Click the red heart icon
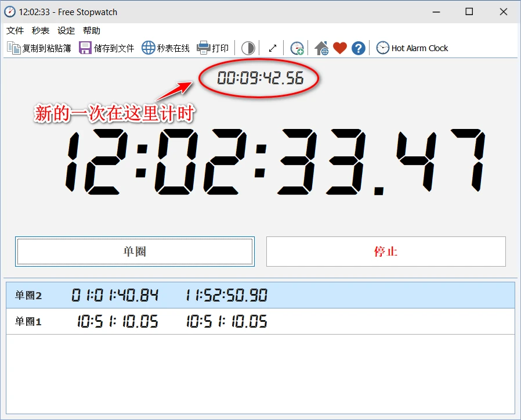 coord(340,48)
